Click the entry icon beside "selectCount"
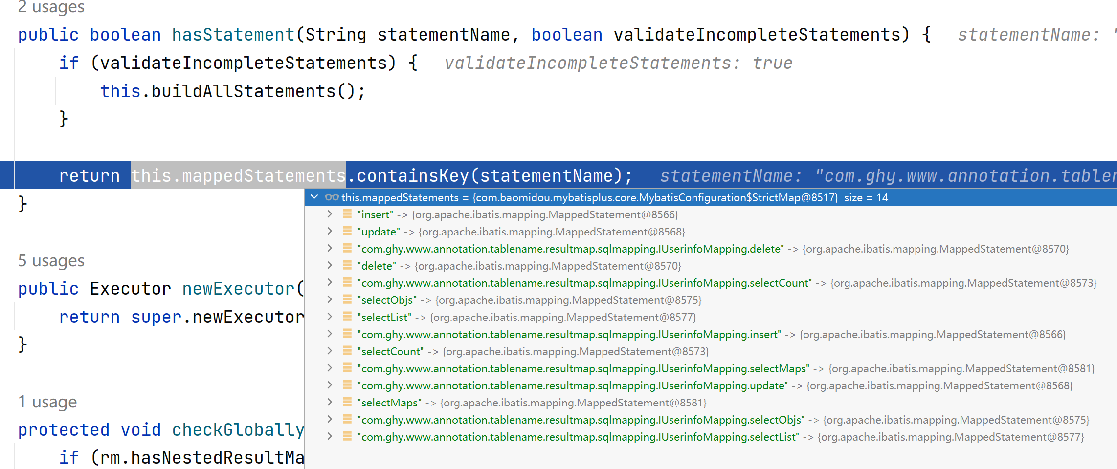This screenshot has height=469, width=1117. (x=347, y=351)
